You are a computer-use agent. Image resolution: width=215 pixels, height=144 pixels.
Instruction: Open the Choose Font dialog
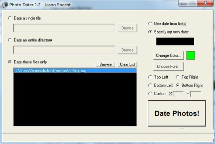(169, 66)
